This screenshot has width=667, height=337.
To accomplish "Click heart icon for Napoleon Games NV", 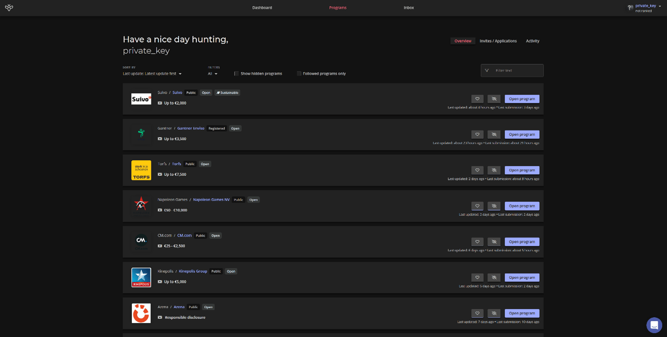I will tap(477, 206).
